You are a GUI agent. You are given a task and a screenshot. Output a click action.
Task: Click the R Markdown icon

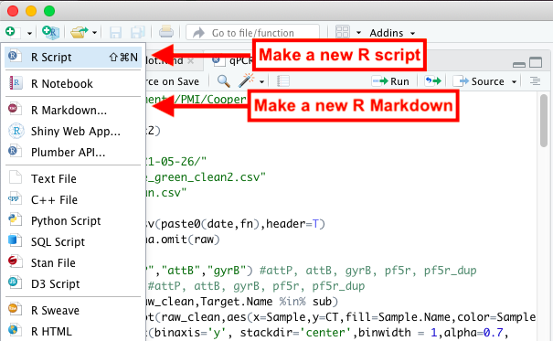pyautogui.click(x=16, y=109)
